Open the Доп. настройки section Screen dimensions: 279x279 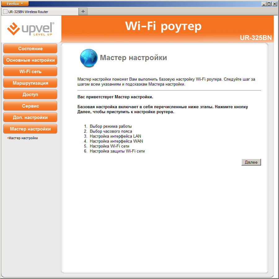[30, 117]
